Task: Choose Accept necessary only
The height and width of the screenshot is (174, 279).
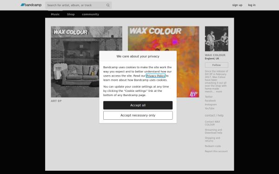Action: tap(138, 116)
